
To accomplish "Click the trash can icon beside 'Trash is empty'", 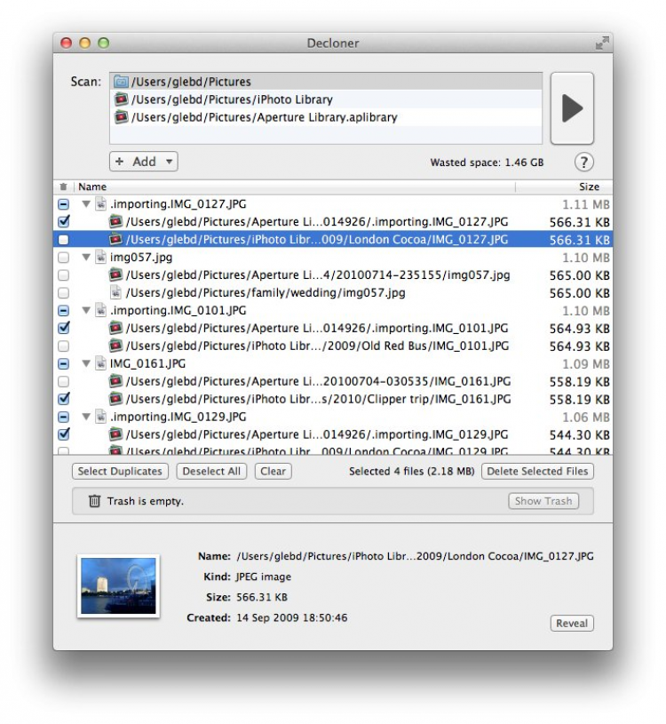I will pyautogui.click(x=94, y=500).
